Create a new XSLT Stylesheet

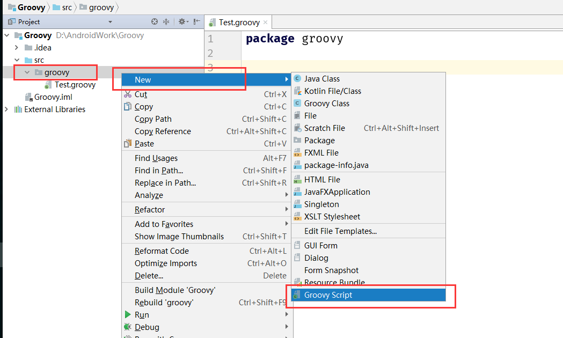[x=368, y=216]
